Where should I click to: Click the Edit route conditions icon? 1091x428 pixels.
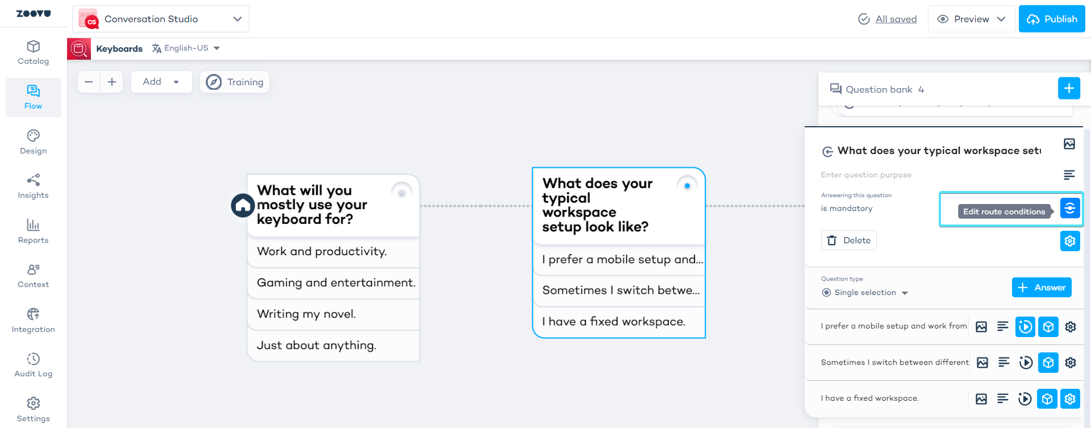1069,209
